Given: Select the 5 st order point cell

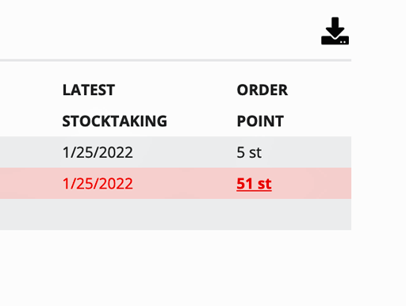Looking at the screenshot, I should click(x=249, y=152).
